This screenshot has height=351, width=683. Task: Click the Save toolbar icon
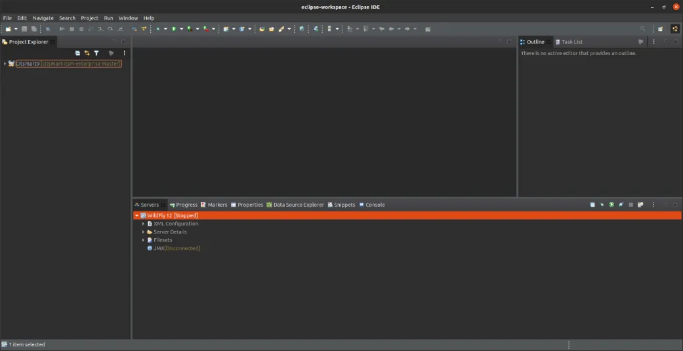24,29
